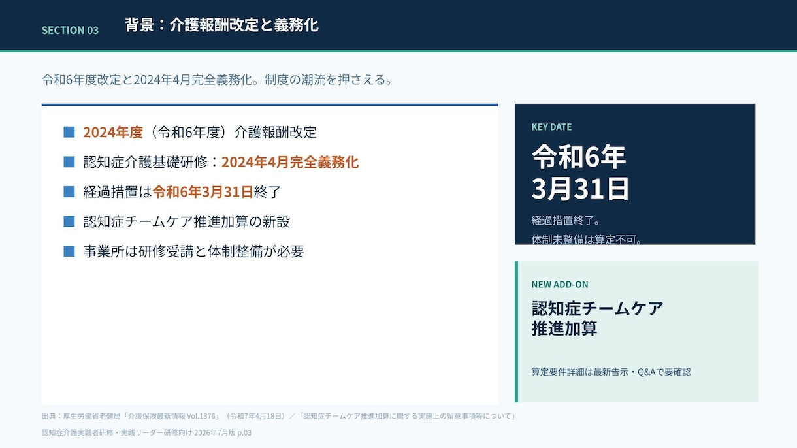Click source citation 出典：厚生労働省老健局 footer line

coord(279,416)
